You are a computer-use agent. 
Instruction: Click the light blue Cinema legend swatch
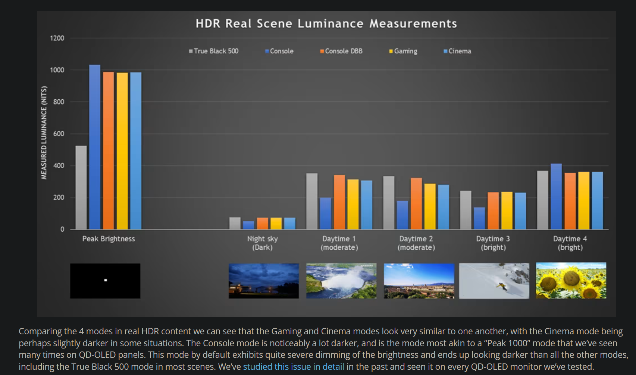tap(445, 51)
